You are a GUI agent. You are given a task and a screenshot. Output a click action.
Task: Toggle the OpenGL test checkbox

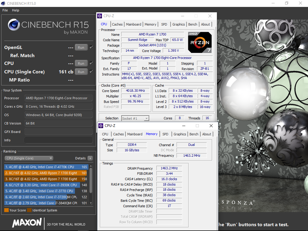pos(91,47)
